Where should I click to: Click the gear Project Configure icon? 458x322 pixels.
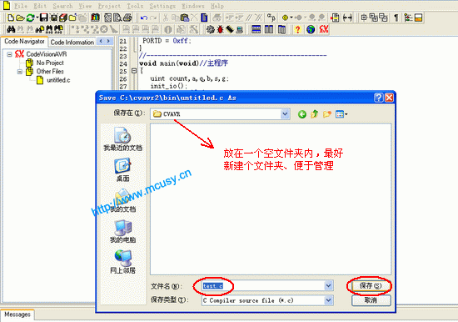[x=211, y=29]
